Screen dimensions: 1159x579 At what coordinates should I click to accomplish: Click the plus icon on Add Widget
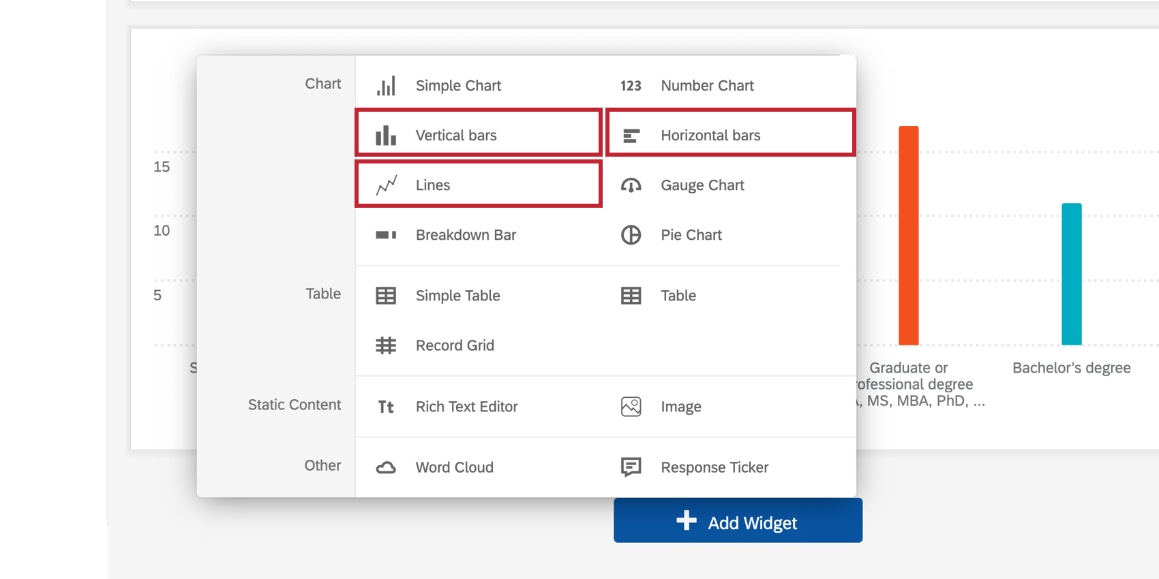687,521
